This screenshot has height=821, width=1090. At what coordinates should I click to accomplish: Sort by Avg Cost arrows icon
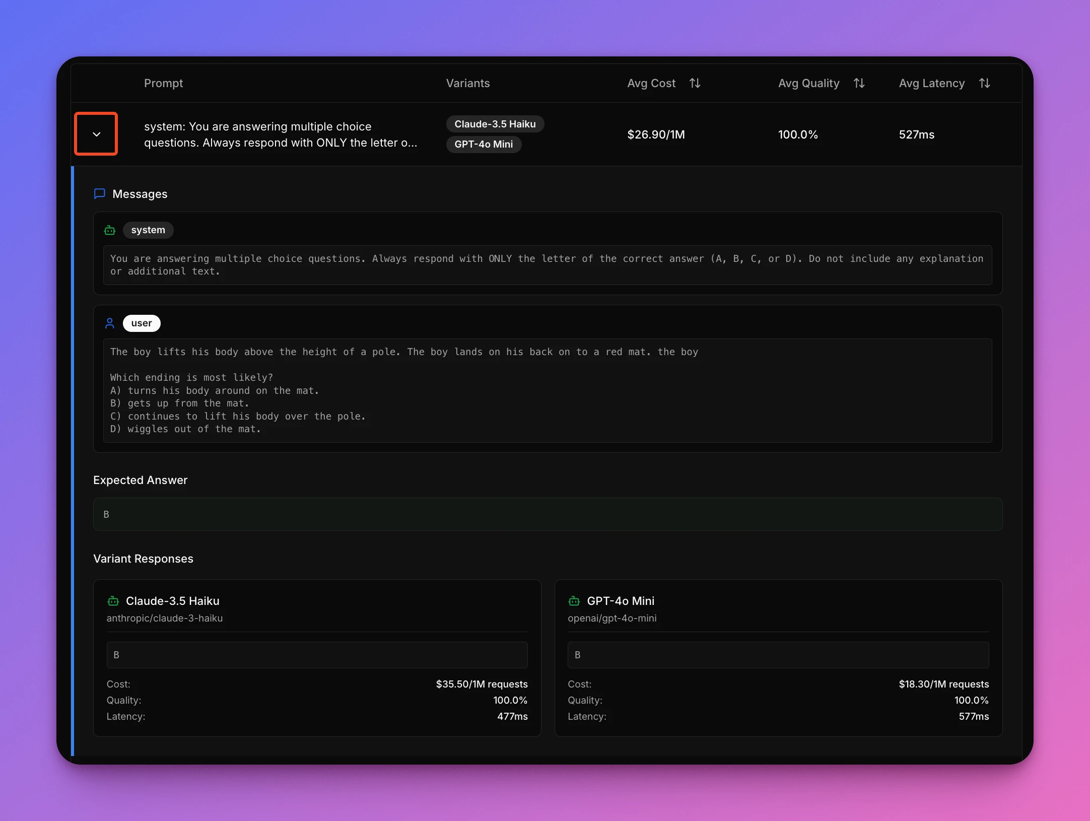pos(695,83)
